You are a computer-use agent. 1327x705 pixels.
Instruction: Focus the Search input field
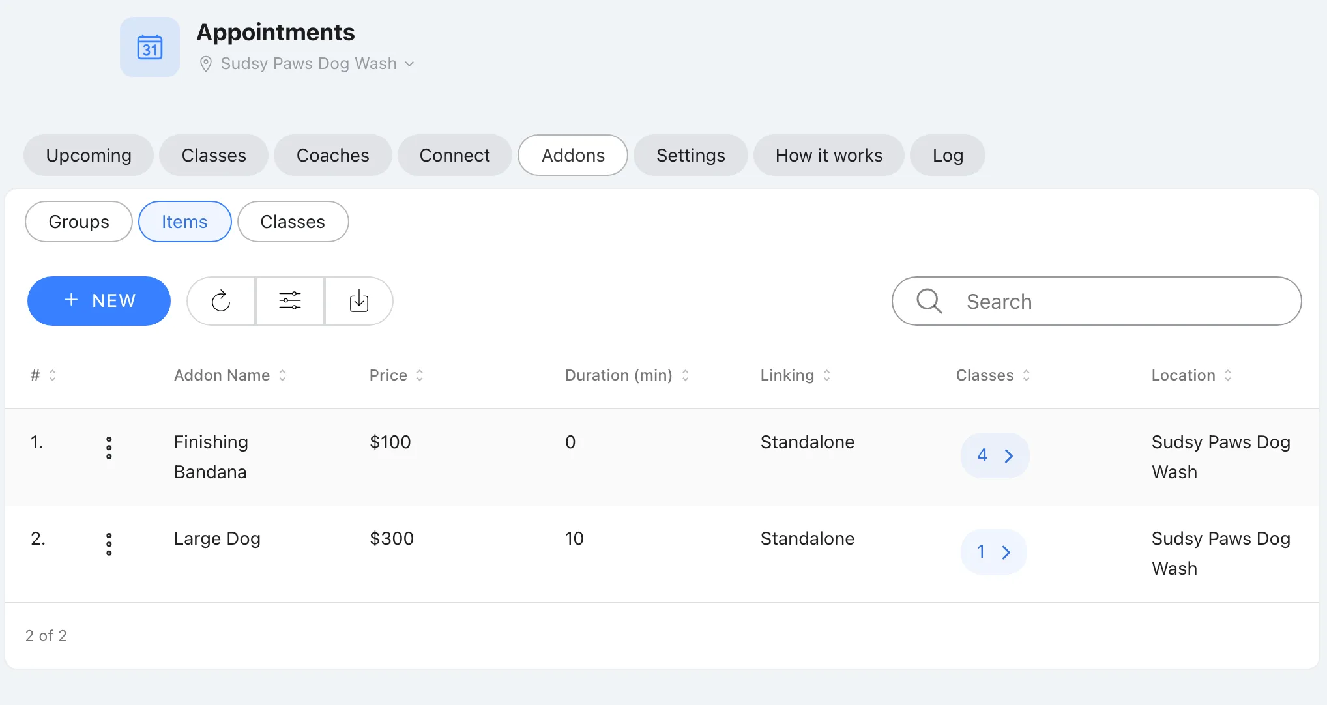click(x=1096, y=301)
